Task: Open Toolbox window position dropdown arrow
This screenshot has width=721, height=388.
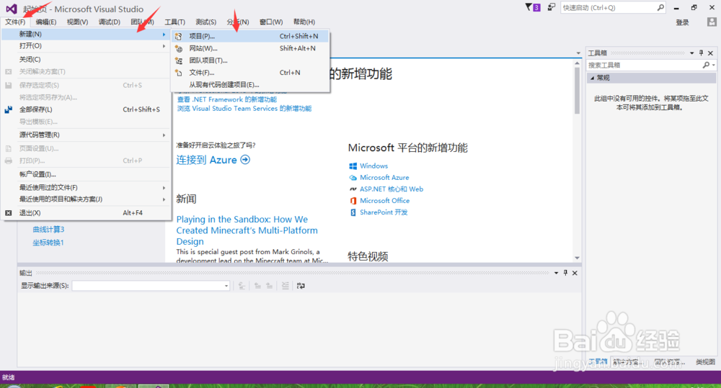Action: point(691,53)
